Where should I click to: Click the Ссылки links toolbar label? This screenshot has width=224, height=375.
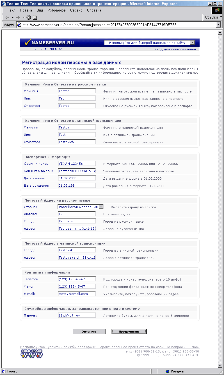[x=211, y=17]
